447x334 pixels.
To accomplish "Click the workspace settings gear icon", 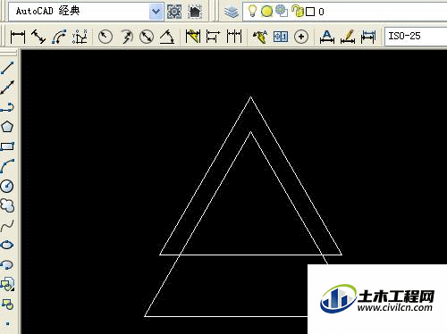I will 174,12.
